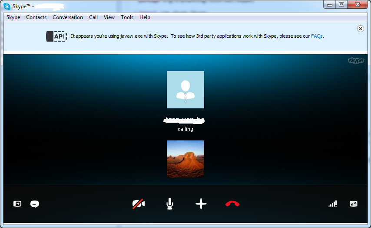Open the Conversation menu
The image size is (371, 228).
pos(68,17)
